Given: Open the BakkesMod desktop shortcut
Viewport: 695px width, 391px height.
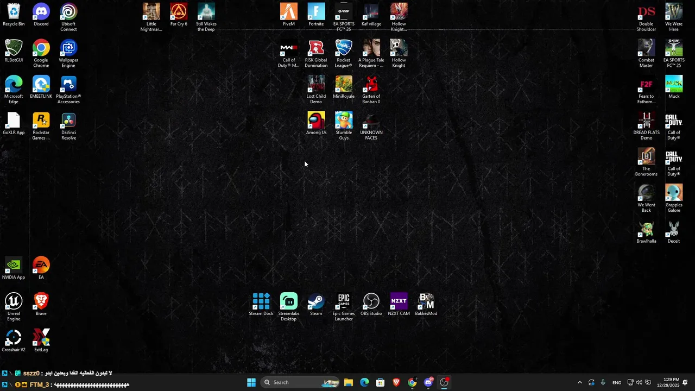Looking at the screenshot, I should (426, 305).
